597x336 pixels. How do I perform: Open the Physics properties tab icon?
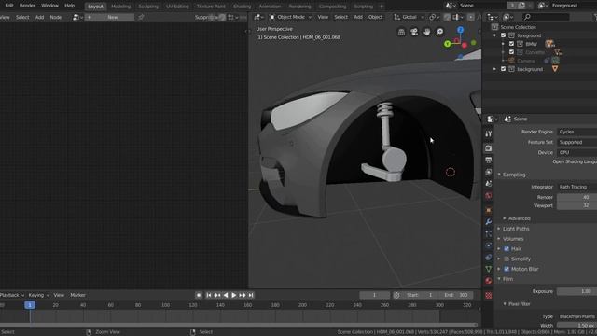489,245
